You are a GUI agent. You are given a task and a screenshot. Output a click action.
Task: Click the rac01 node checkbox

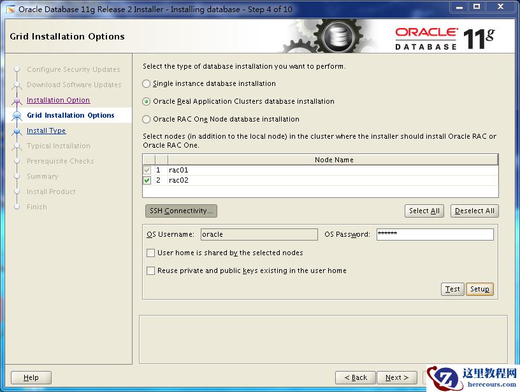tap(147, 170)
